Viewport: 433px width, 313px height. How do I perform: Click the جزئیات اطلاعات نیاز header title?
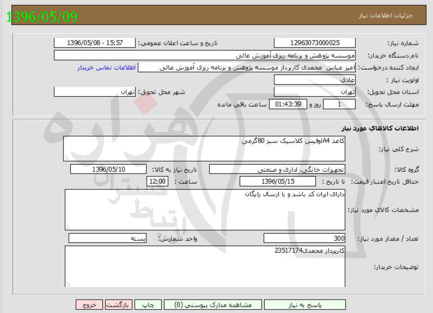tap(386, 15)
